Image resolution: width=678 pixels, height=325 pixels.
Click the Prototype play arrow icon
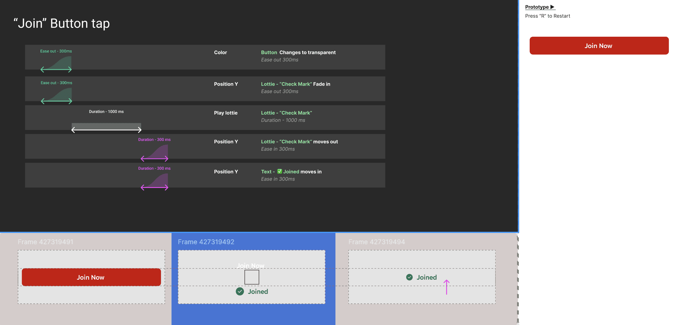pos(552,7)
